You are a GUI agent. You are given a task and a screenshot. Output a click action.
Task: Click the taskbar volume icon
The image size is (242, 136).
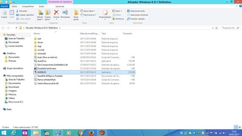224,133
